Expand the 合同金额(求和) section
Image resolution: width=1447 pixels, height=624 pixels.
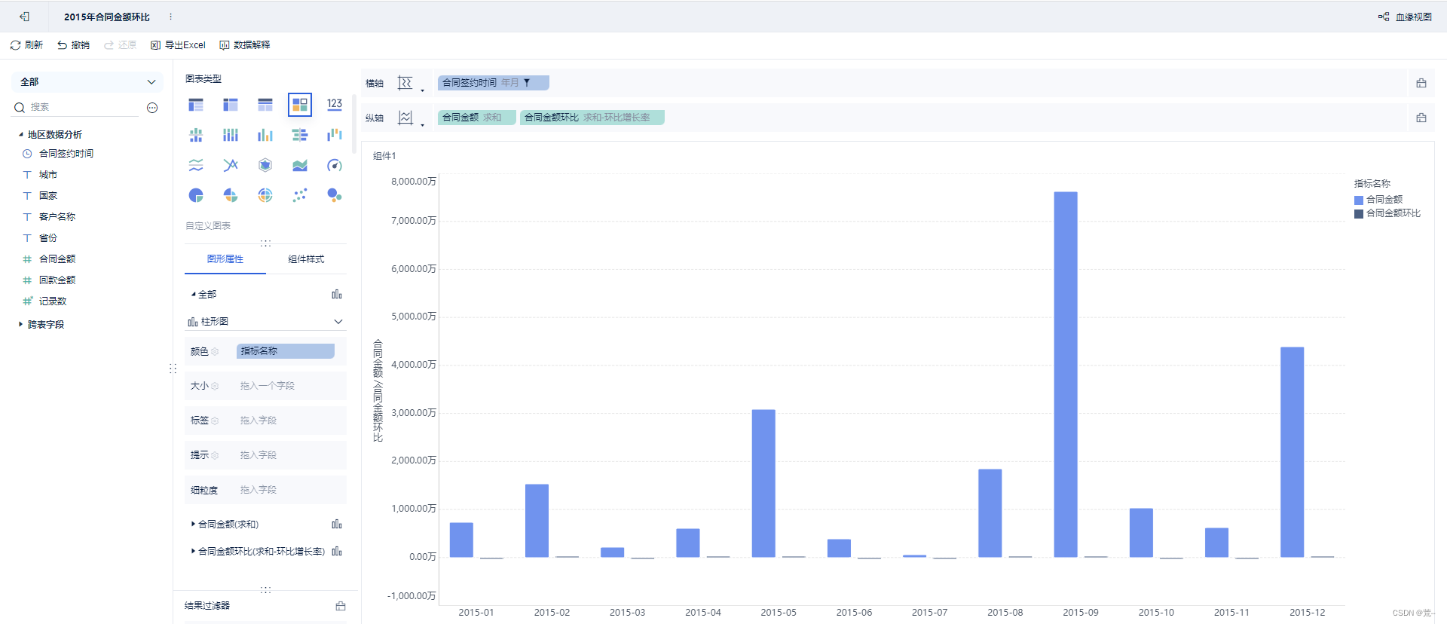click(x=193, y=524)
